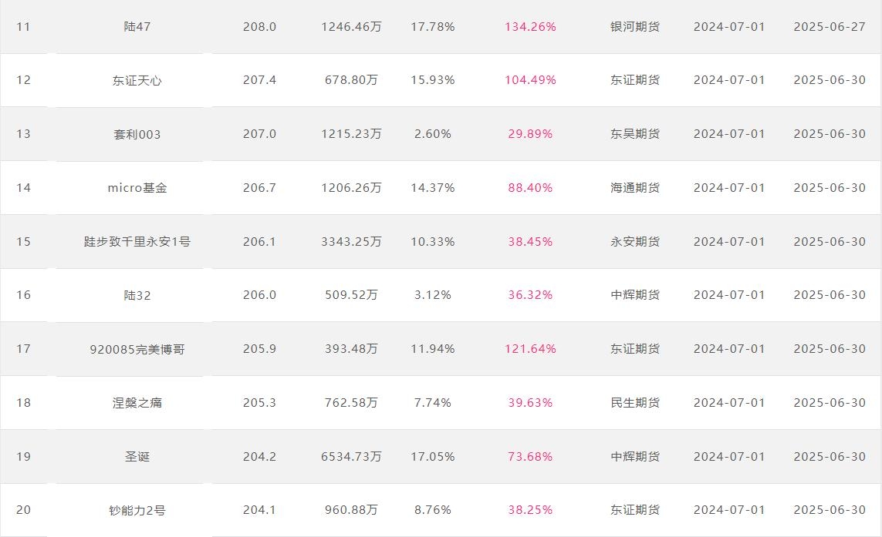Click 银河期货 broker in row 11

[x=635, y=26]
